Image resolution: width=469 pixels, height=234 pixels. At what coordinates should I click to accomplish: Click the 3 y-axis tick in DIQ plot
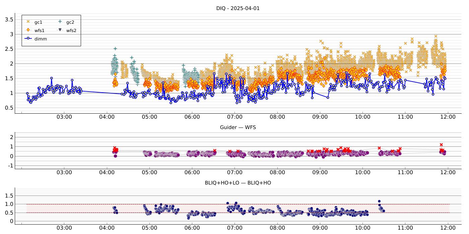pos(11,34)
